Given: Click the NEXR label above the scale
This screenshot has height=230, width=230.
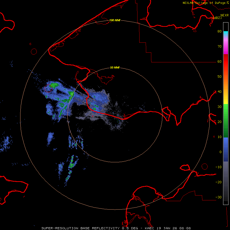Looking at the screenshot, I should click(225, 15).
